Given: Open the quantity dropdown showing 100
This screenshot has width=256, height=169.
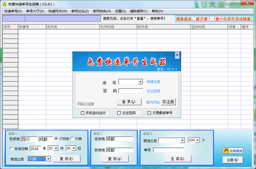Looking at the screenshot, I should point(198,140).
